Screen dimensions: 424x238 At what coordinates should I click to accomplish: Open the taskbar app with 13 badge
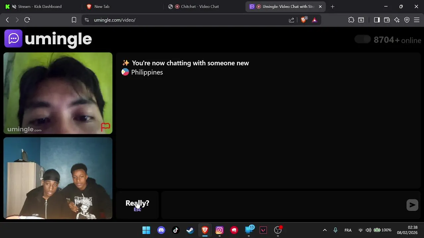pos(249,230)
